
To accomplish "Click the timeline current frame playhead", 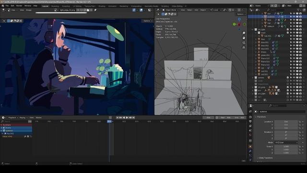I will pos(109,122).
